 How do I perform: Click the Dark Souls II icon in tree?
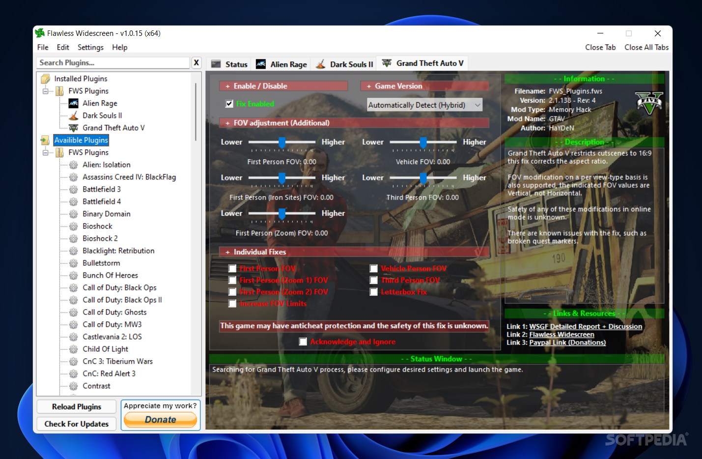point(73,115)
